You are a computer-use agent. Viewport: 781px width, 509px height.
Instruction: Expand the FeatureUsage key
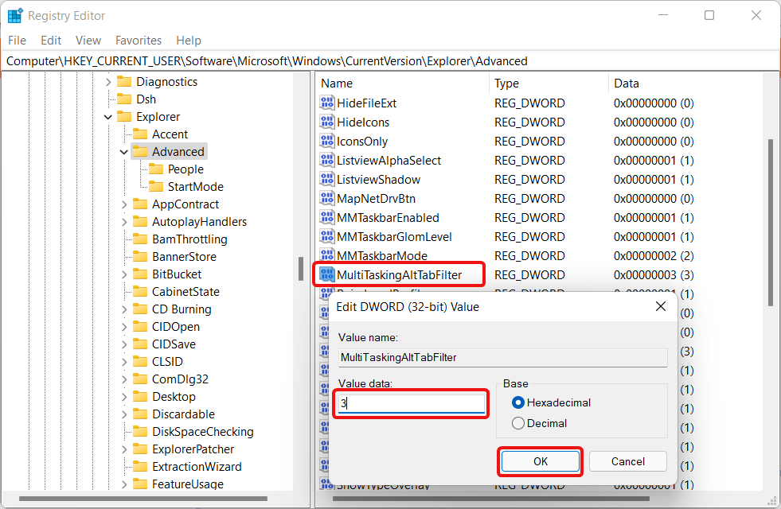point(124,484)
